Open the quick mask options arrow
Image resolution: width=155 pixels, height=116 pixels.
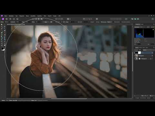pos(70,19)
